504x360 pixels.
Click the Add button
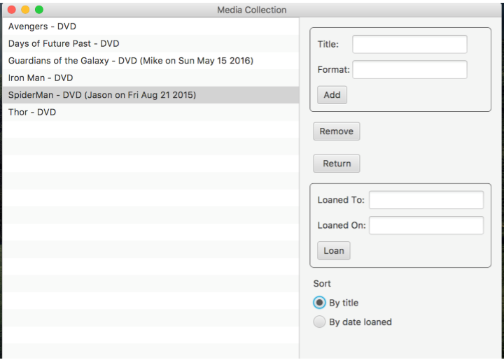click(x=332, y=95)
